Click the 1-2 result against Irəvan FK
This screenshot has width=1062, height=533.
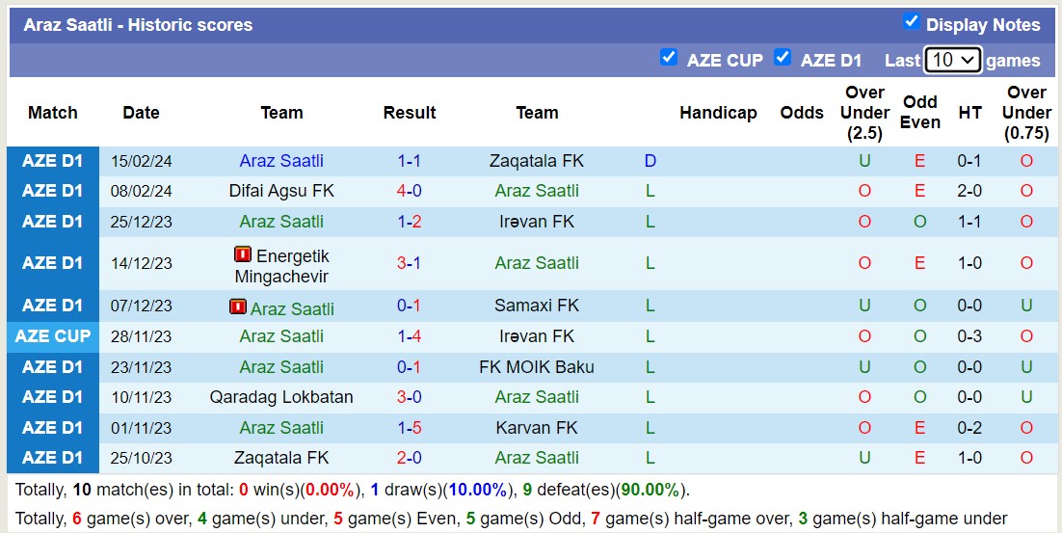point(410,222)
